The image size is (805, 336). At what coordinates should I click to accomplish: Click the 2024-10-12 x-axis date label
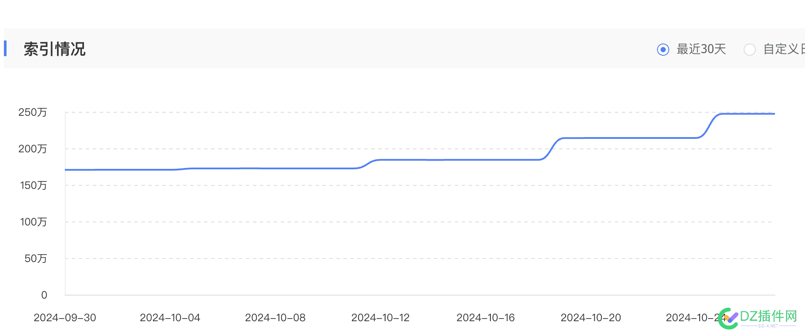(380, 318)
